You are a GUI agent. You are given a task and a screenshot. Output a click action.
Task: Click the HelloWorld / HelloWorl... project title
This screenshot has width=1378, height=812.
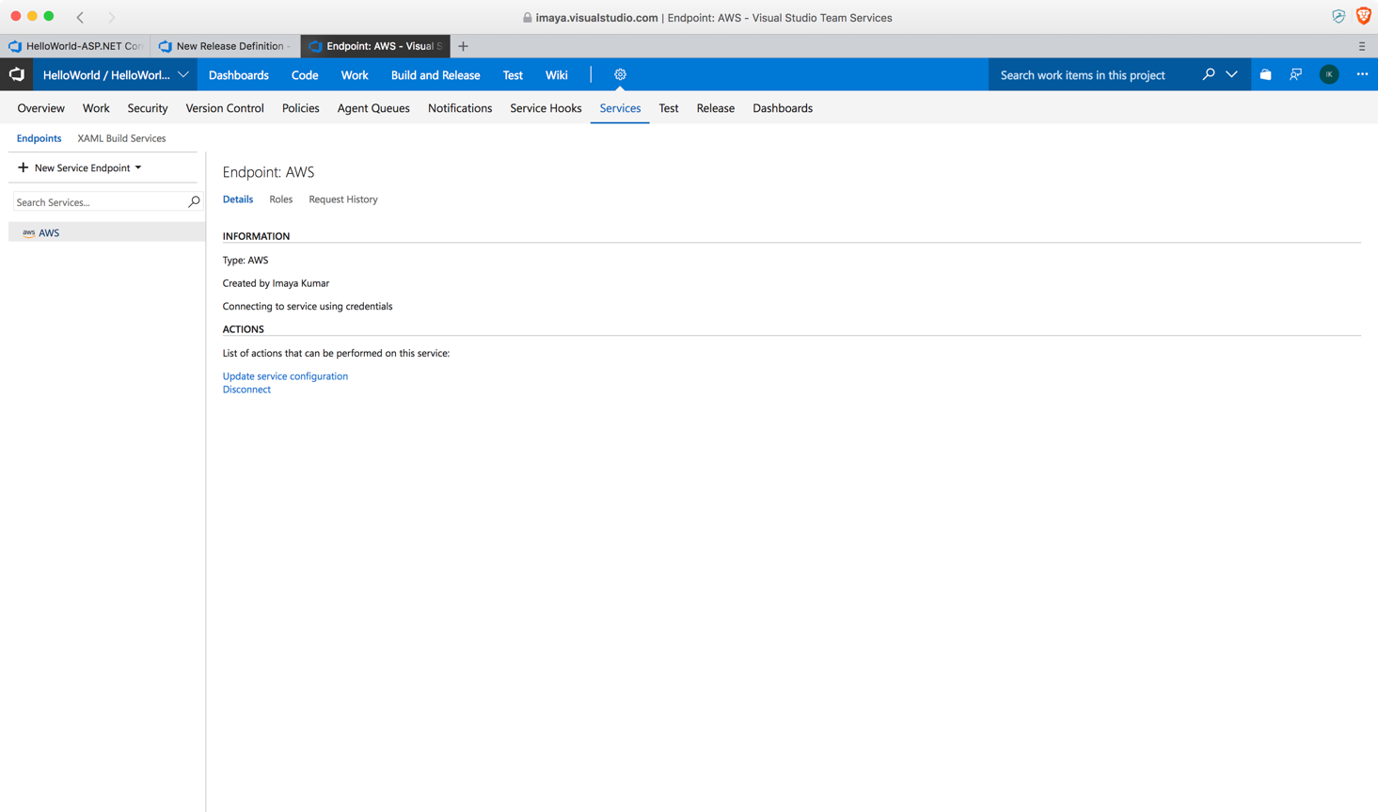coord(106,75)
